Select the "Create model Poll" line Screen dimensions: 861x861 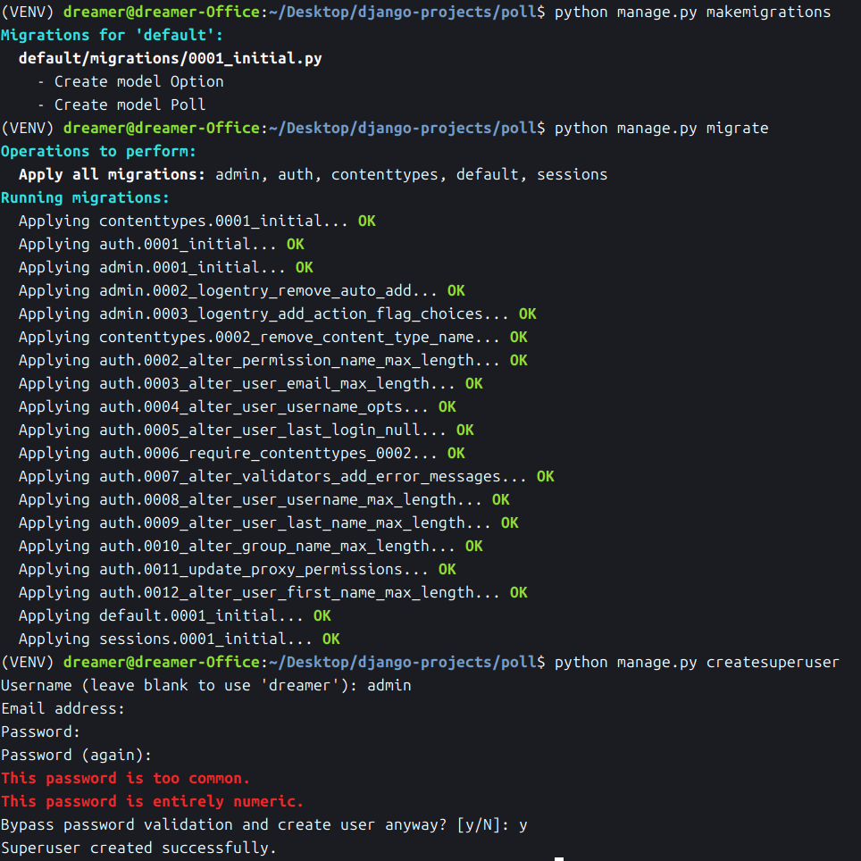pos(130,105)
